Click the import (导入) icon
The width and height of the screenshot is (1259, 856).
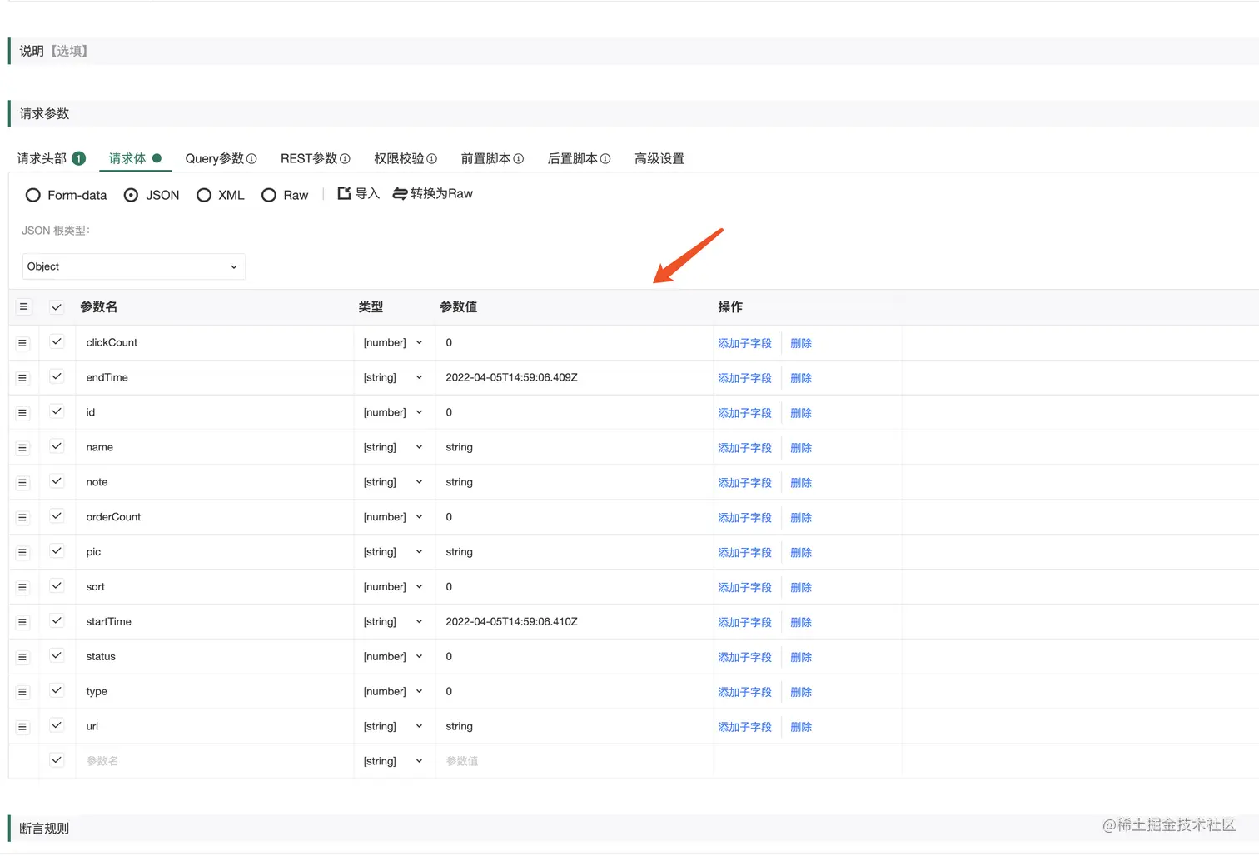(344, 193)
